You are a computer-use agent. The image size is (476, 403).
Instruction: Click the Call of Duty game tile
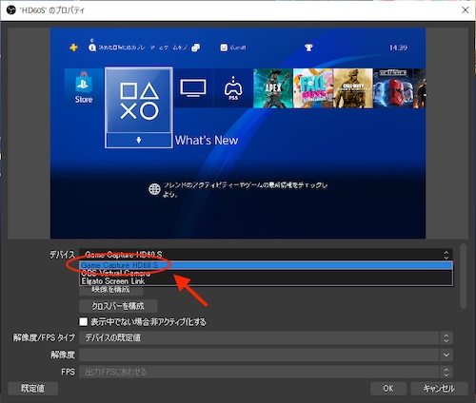point(353,88)
